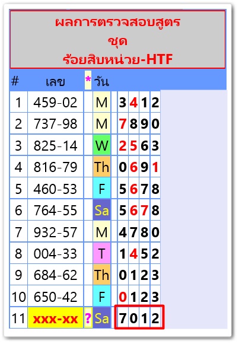Click red digit '4' in row 1
The height and width of the screenshot is (344, 239).
point(133,103)
